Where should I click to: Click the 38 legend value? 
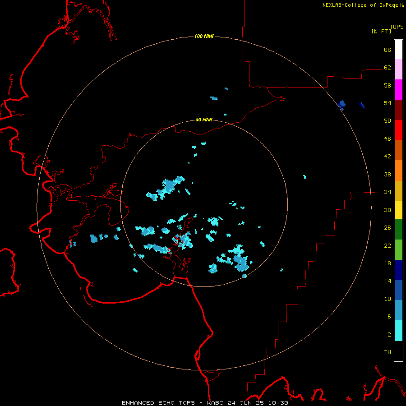click(x=388, y=174)
